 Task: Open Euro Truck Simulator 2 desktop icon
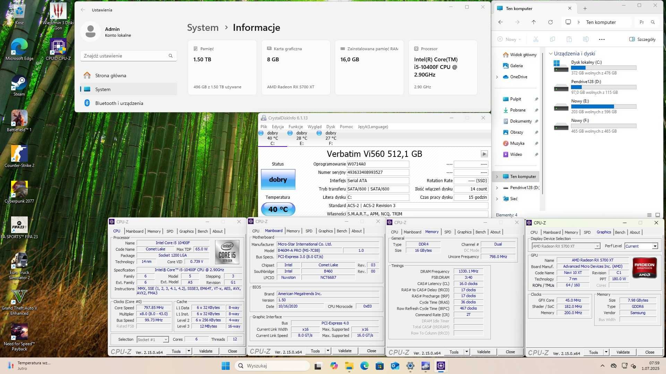coord(19,266)
